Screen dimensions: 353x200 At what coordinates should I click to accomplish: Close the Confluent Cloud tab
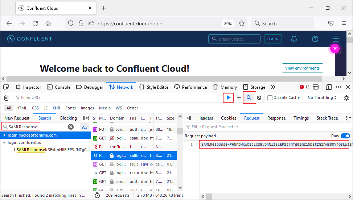pyautogui.click(x=90, y=8)
